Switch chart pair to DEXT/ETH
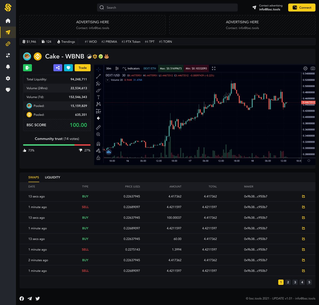 (150, 68)
